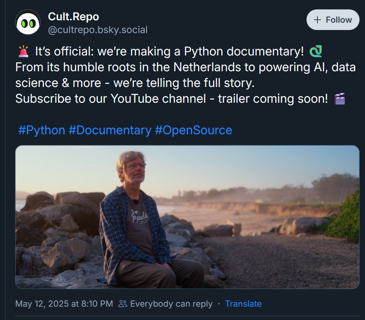Click the red siren emoji
The height and width of the screenshot is (320, 365).
pyautogui.click(x=23, y=52)
